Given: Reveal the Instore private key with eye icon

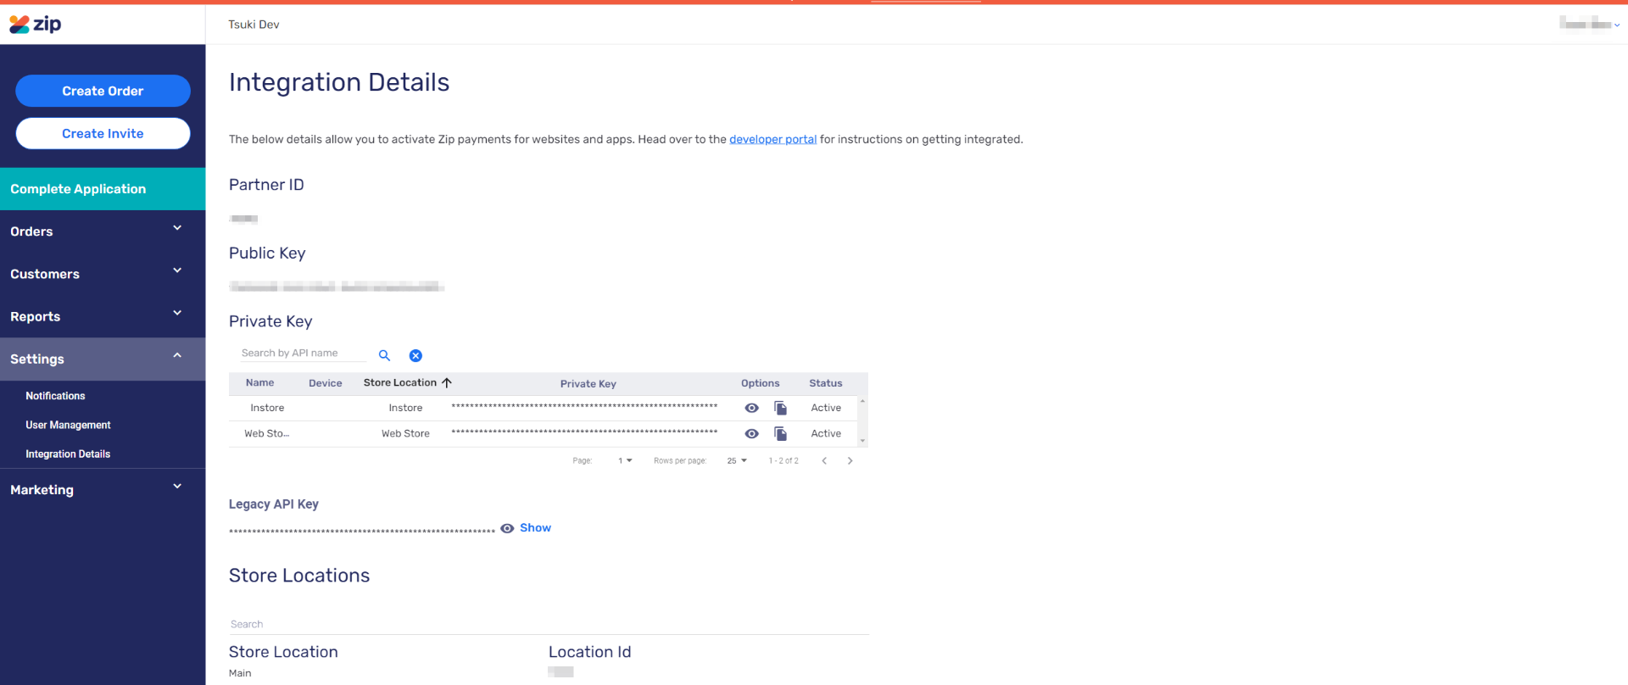Looking at the screenshot, I should (x=751, y=408).
